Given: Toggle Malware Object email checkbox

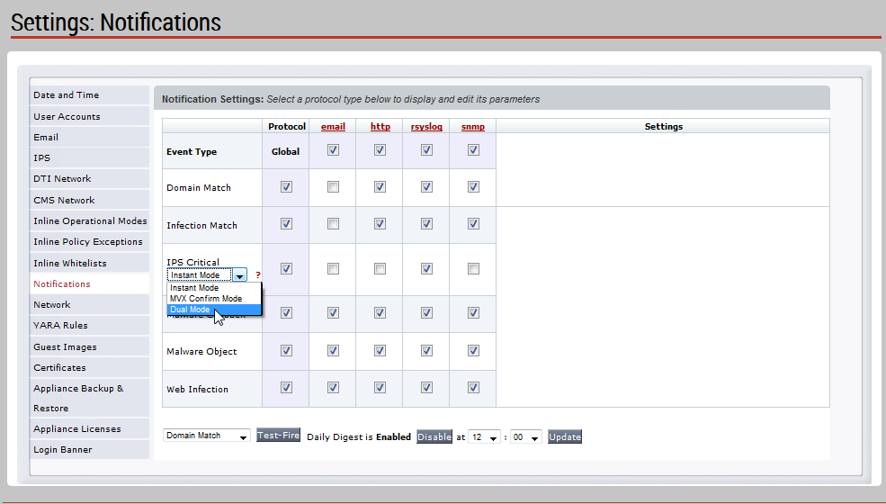Looking at the screenshot, I should (334, 351).
